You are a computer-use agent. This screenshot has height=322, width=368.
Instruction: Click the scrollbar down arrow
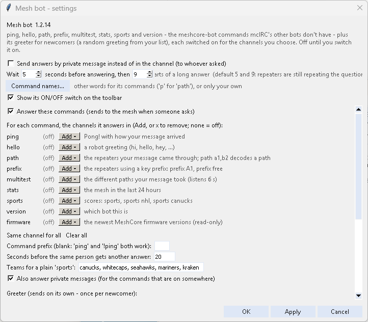click(358, 296)
